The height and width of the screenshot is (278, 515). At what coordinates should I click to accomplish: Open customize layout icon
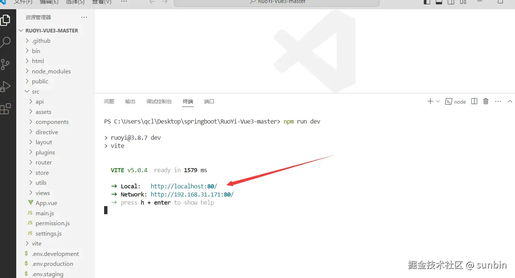pos(463,2)
